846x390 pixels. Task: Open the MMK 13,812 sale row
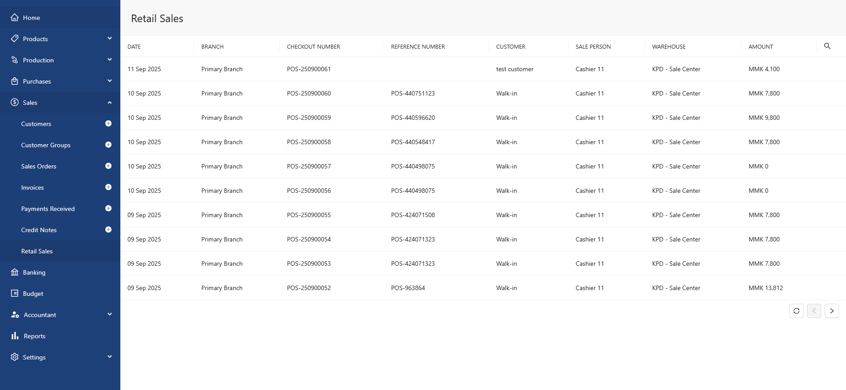click(x=765, y=288)
